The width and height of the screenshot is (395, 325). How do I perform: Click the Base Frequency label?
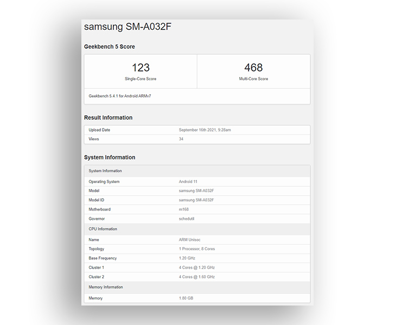click(x=103, y=258)
